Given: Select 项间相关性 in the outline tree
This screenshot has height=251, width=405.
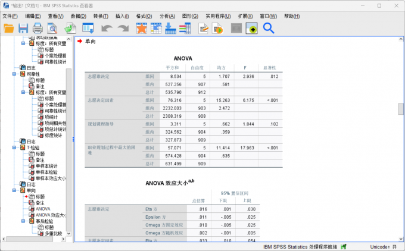Looking at the screenshot, I should pyautogui.click(x=55, y=123).
